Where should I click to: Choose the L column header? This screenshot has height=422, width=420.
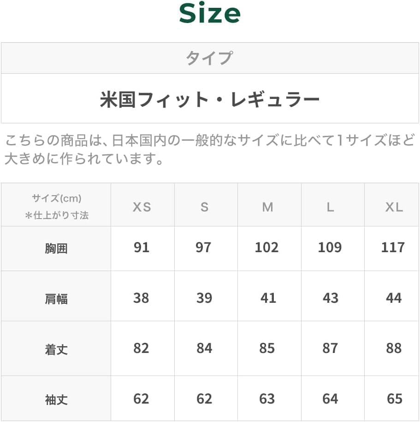pos(330,207)
